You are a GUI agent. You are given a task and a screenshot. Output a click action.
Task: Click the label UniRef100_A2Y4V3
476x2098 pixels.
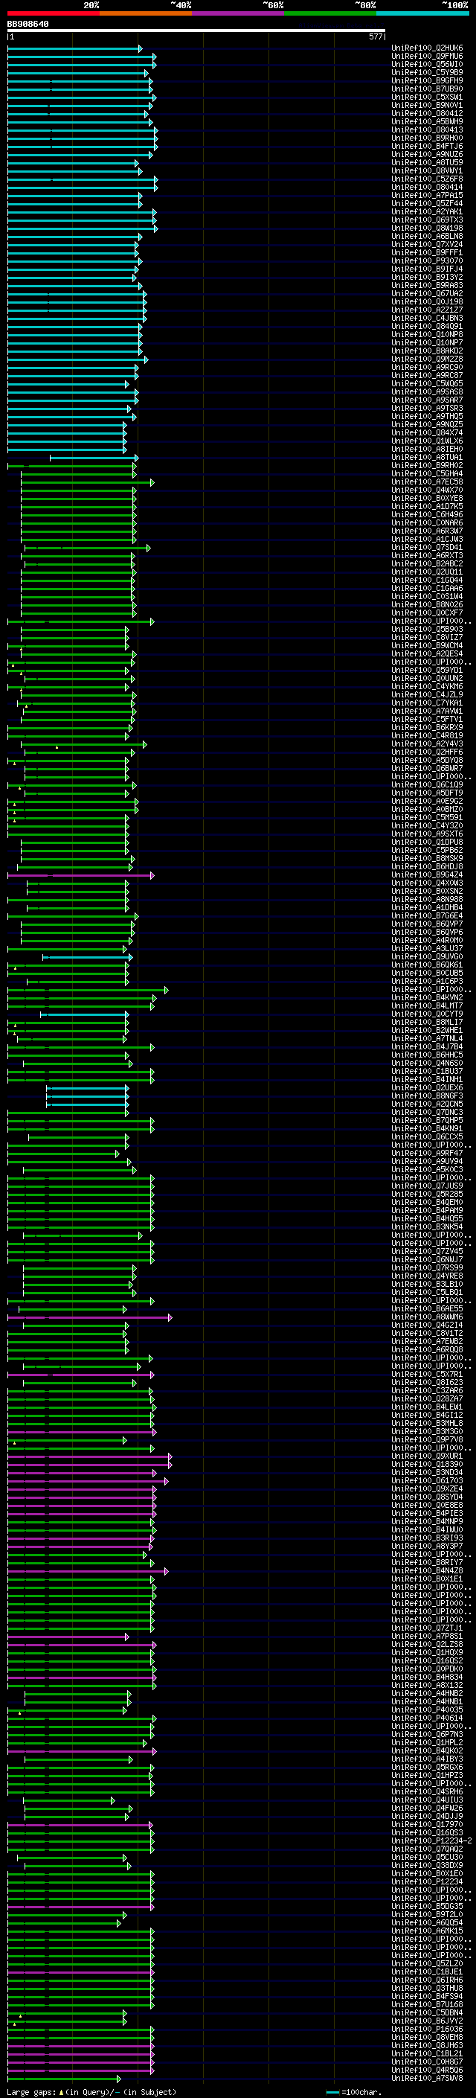(427, 743)
